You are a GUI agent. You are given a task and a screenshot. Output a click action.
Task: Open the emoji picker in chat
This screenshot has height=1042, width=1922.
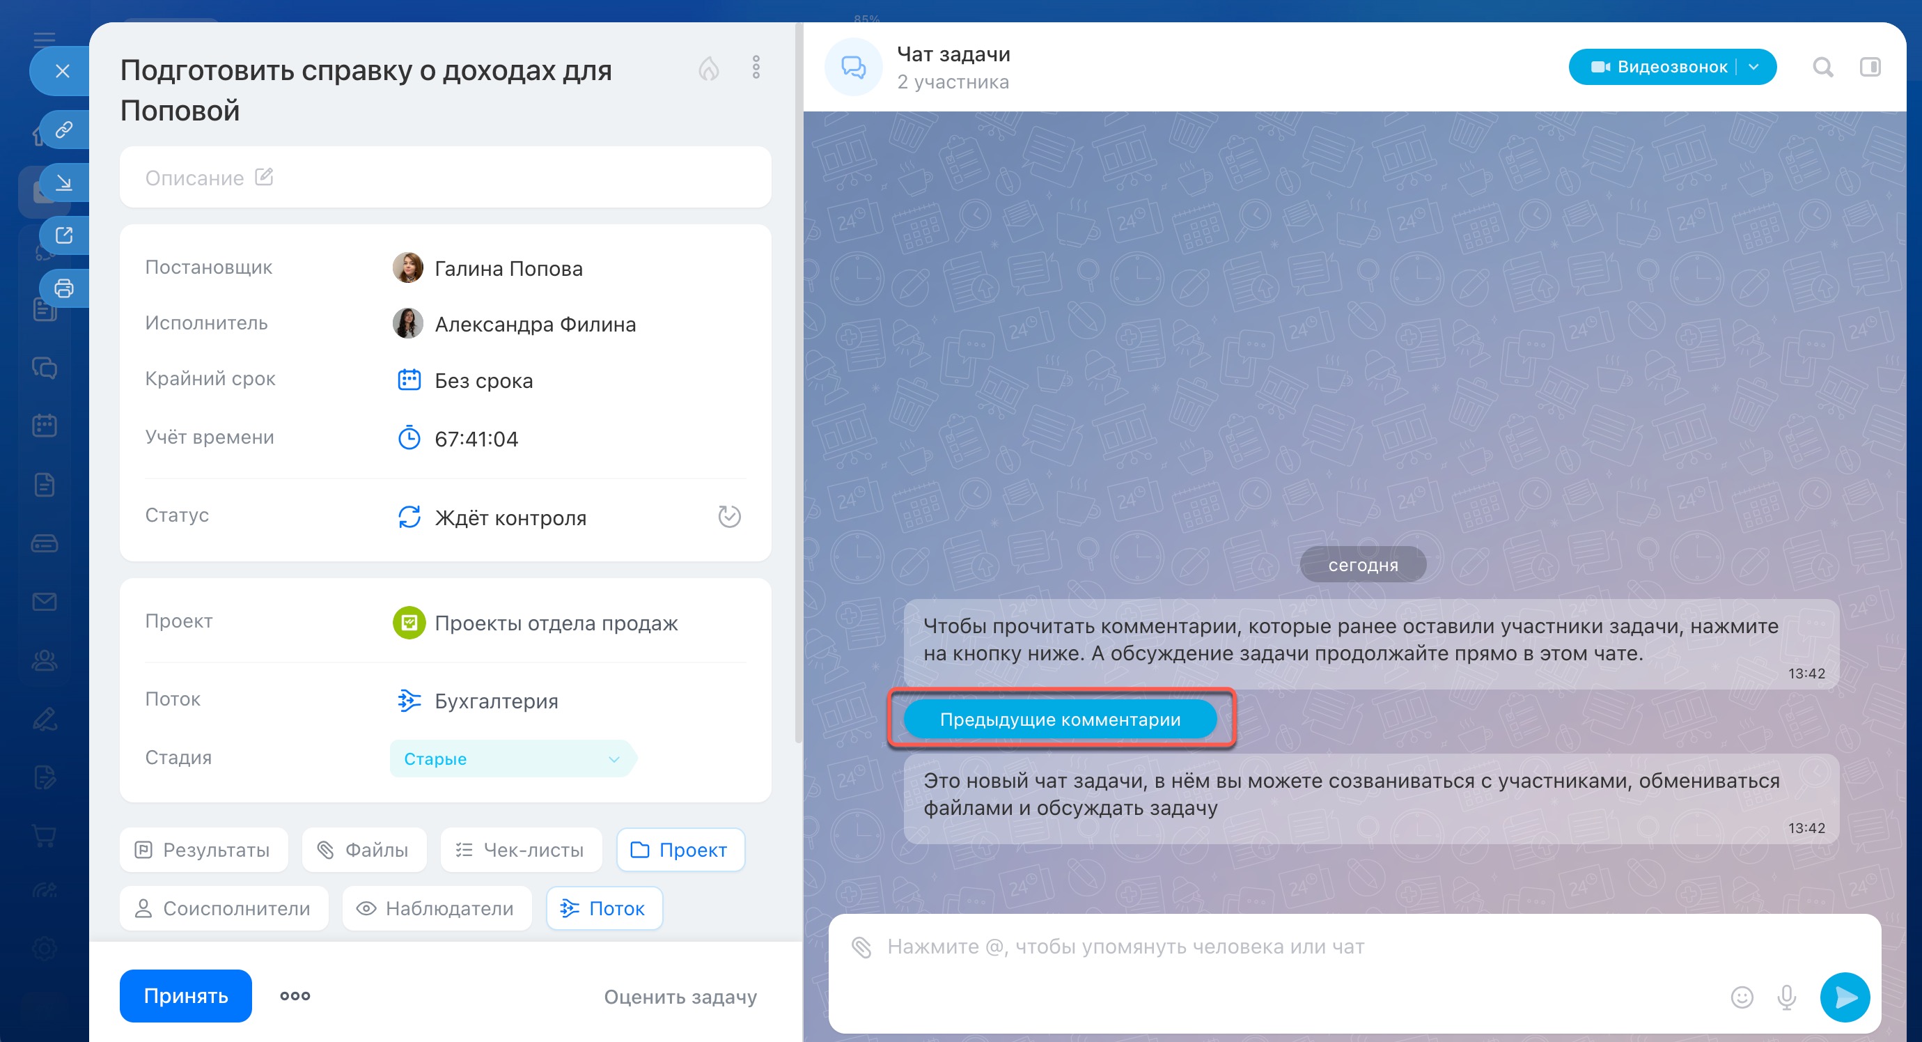coord(1742,997)
